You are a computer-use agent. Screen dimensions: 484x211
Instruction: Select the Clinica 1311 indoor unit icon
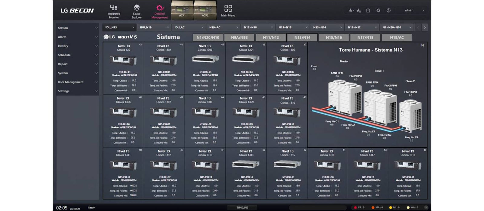(x=123, y=165)
